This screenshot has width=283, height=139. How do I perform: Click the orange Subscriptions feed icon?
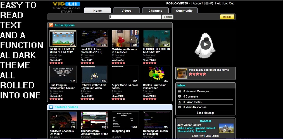point(51,25)
